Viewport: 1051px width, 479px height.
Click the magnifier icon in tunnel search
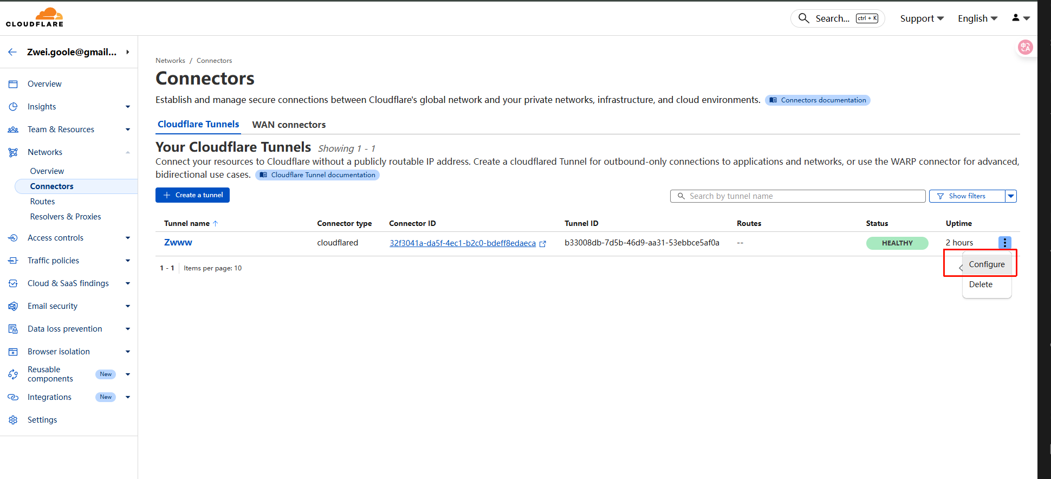(682, 196)
